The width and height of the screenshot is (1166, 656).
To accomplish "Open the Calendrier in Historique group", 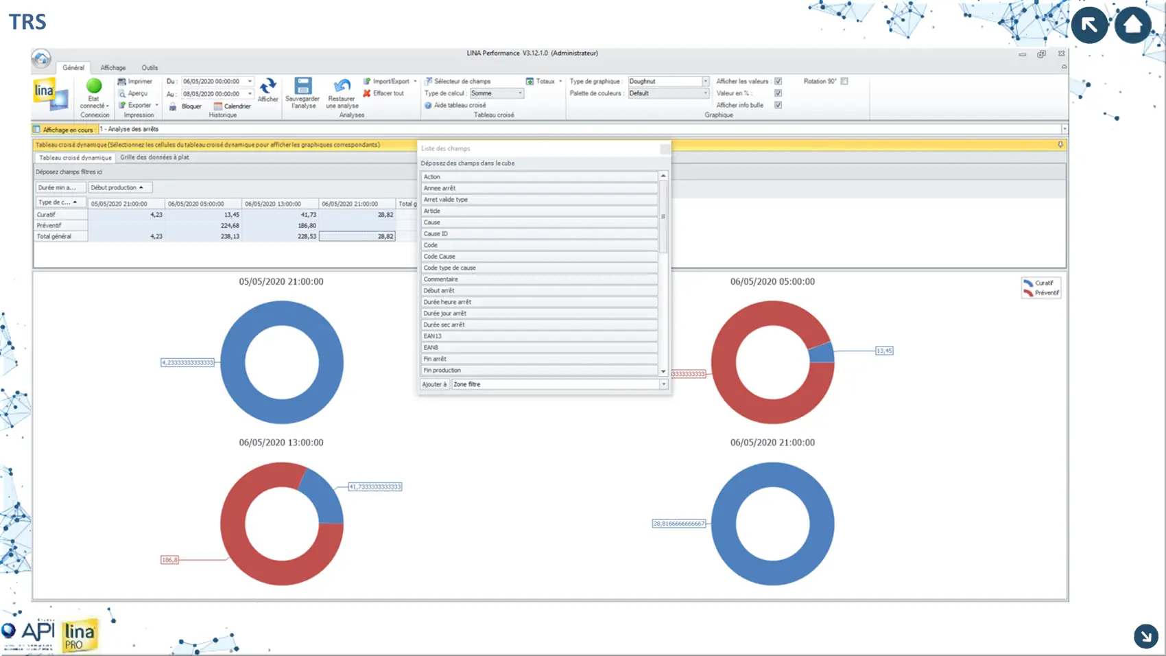I will point(232,106).
